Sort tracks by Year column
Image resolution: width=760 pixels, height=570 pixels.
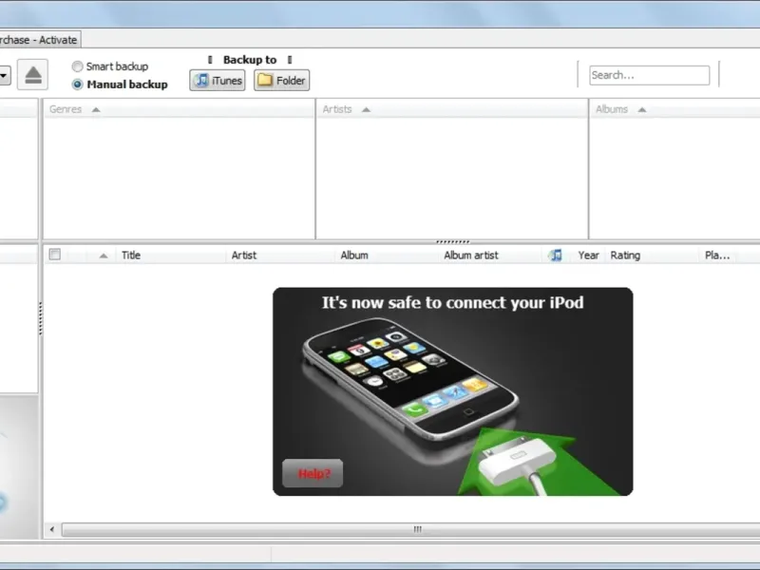588,256
